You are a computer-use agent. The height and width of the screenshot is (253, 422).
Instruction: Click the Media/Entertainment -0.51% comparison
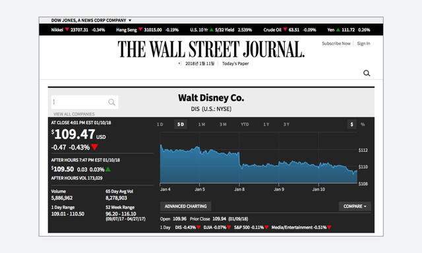(x=301, y=227)
